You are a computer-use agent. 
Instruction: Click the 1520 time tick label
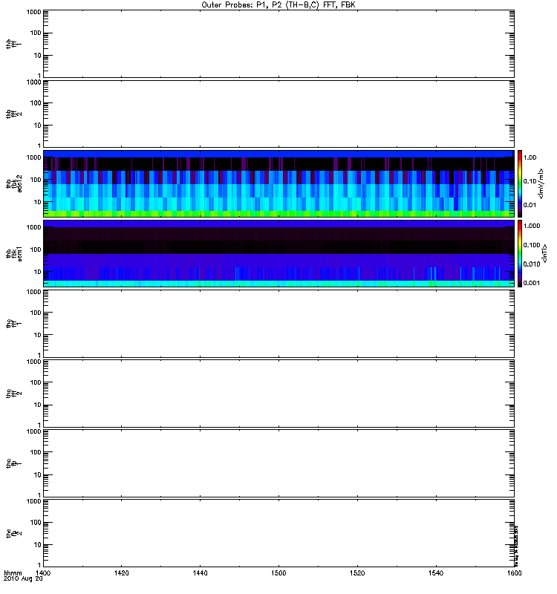[x=357, y=572]
